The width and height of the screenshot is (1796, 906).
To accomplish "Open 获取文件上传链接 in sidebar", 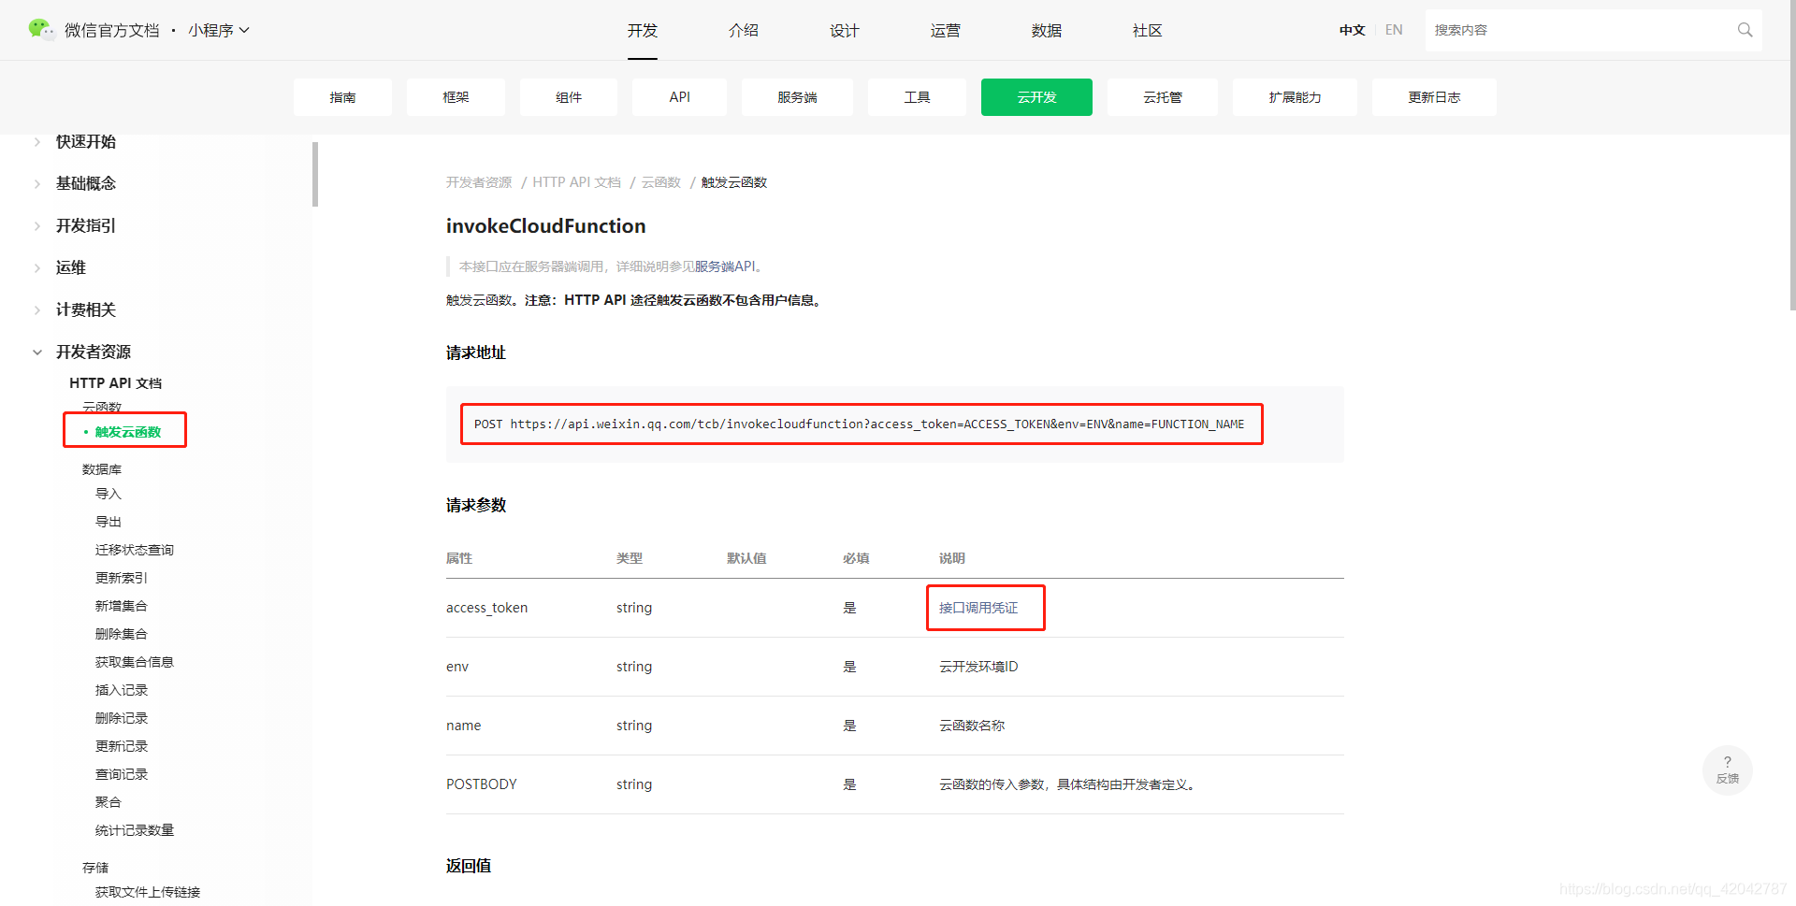I will click(148, 892).
